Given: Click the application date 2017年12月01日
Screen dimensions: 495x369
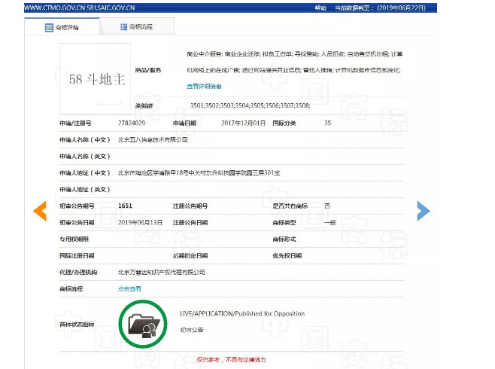Looking at the screenshot, I should coord(244,122).
